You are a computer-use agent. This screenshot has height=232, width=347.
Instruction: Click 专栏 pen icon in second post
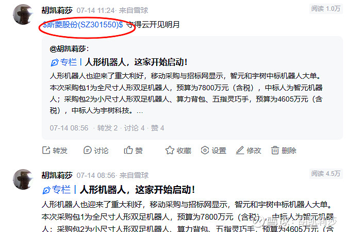[x=46, y=190]
